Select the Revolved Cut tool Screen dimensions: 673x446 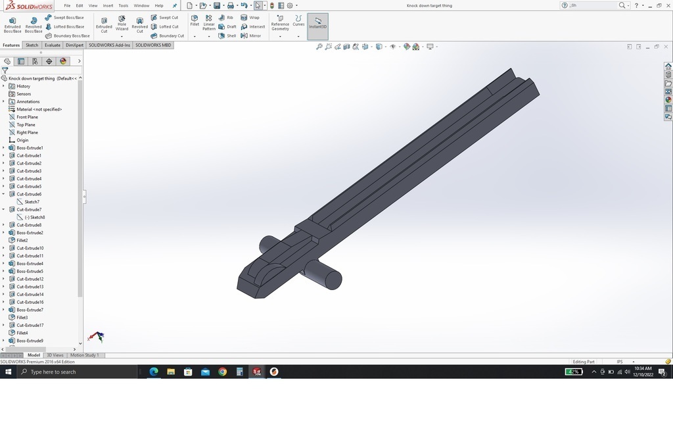[139, 26]
